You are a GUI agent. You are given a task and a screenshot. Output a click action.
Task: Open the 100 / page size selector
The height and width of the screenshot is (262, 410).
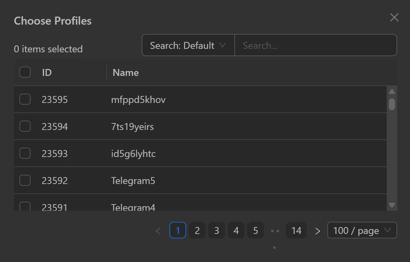(x=362, y=230)
